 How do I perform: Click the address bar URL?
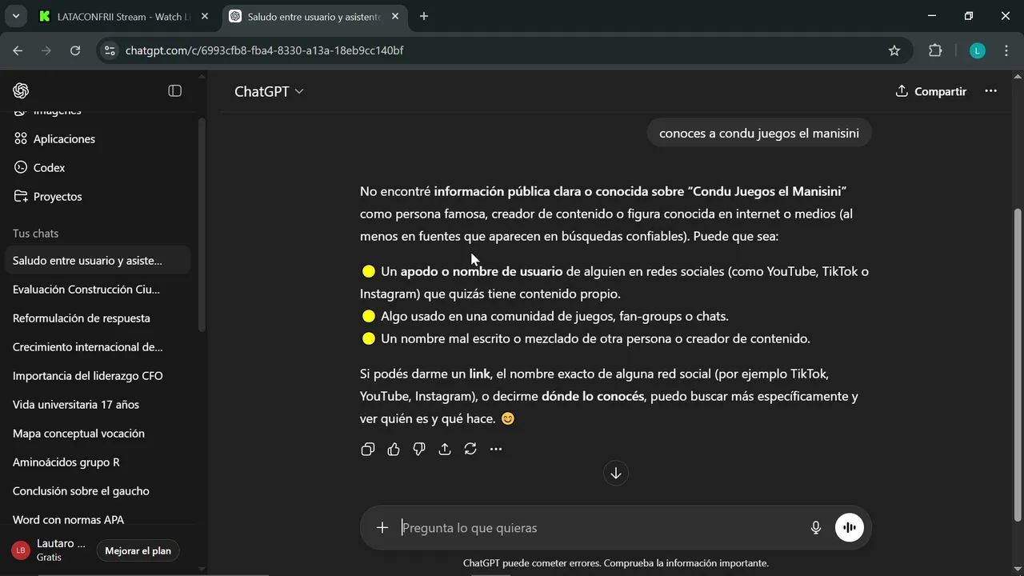pyautogui.click(x=264, y=50)
